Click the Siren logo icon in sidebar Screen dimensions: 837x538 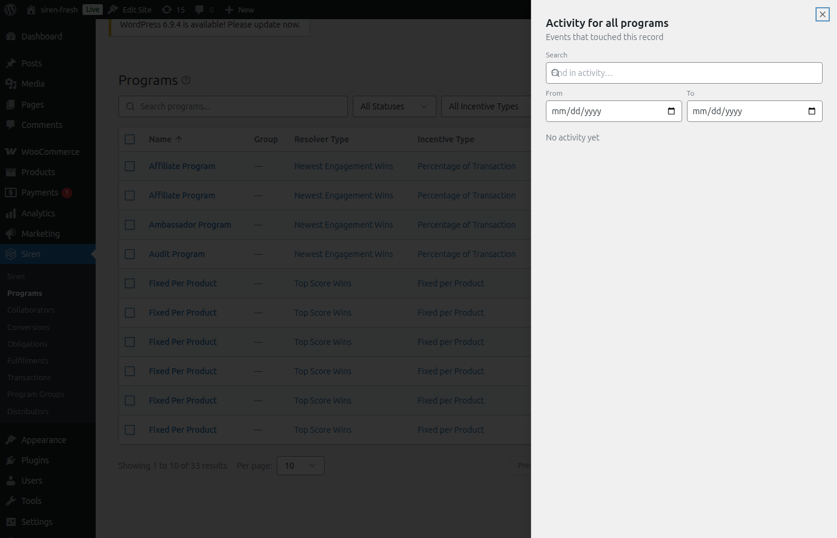(x=10, y=254)
